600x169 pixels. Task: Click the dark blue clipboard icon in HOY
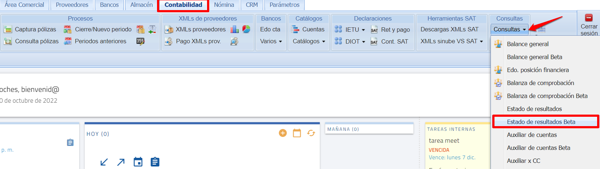155,162
